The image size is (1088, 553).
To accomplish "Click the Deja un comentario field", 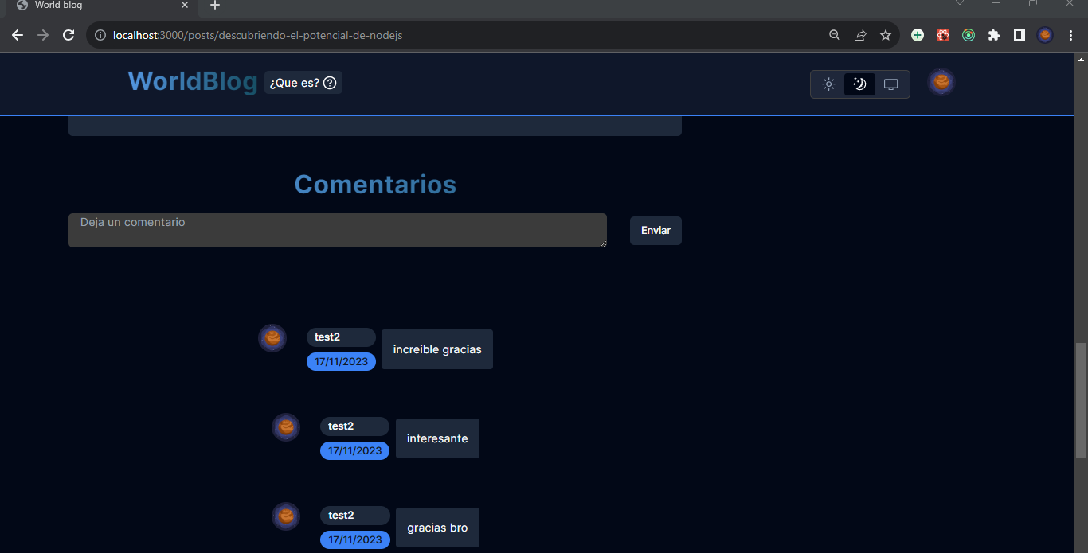I will pyautogui.click(x=337, y=230).
